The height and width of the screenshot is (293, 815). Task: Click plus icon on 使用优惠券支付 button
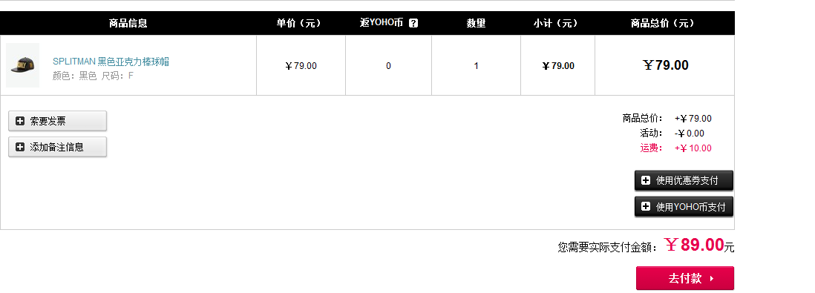coord(646,180)
